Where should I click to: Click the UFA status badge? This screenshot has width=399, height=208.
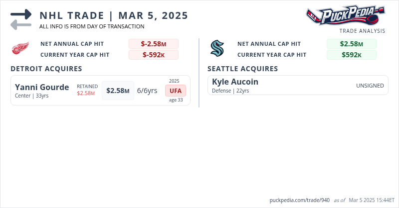[176, 91]
